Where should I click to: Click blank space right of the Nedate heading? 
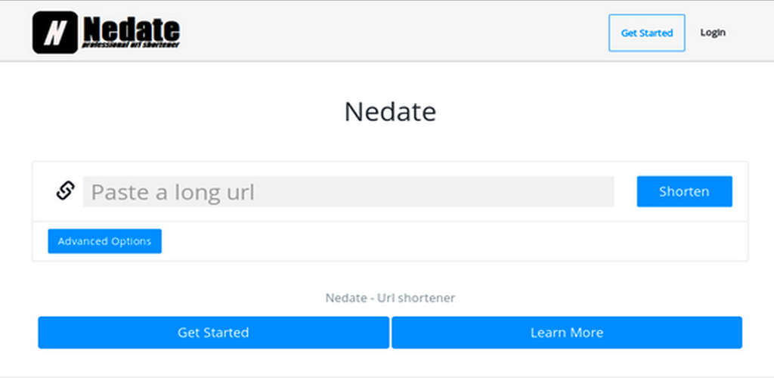pyautogui.click(x=590, y=112)
